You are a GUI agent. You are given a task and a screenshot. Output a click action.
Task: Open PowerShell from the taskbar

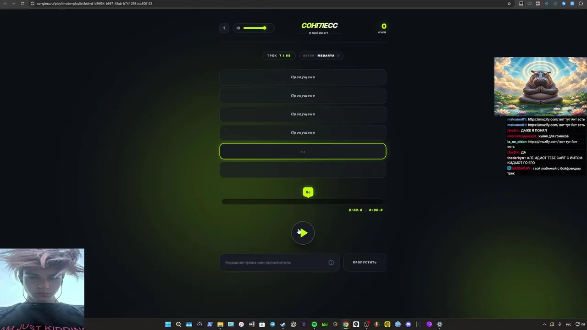tap(210, 324)
